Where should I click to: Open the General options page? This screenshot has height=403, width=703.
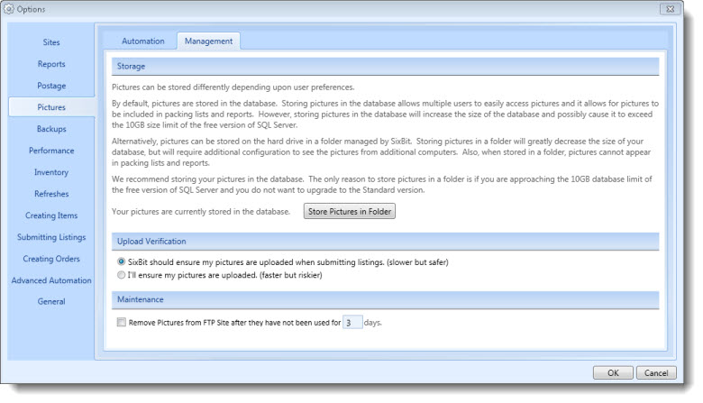coord(51,302)
